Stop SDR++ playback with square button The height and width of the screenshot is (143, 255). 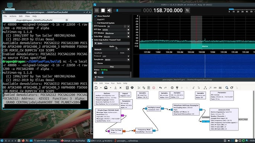coord(103,10)
